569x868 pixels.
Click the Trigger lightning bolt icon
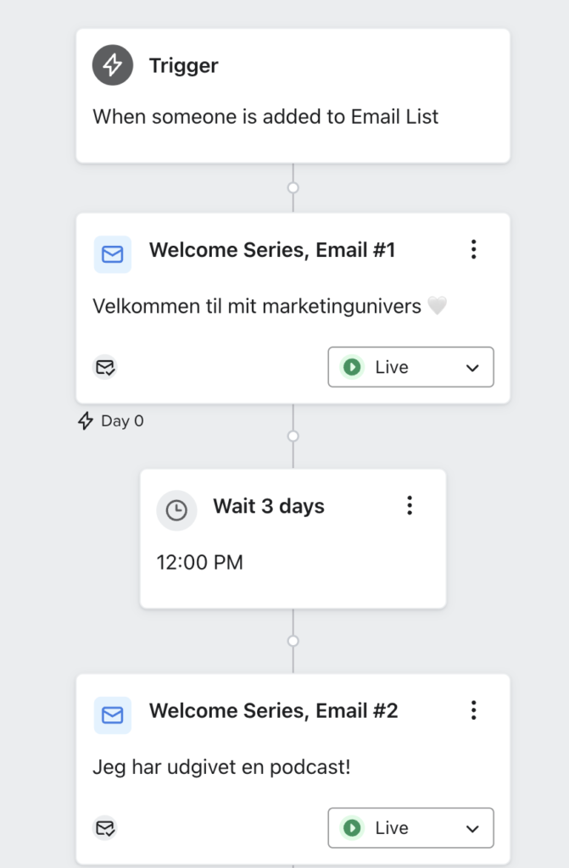click(113, 64)
